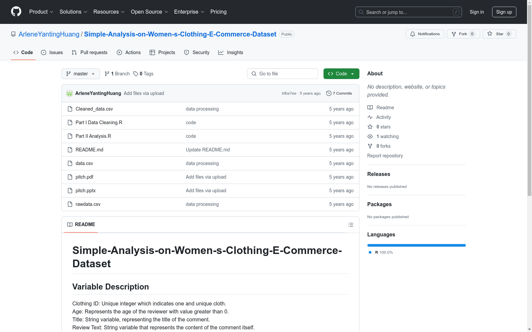Open the 'Update README.md' commit message
This screenshot has height=332, width=532.
tap(208, 150)
